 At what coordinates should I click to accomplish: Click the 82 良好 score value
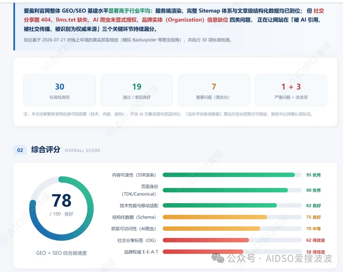pos(313,206)
